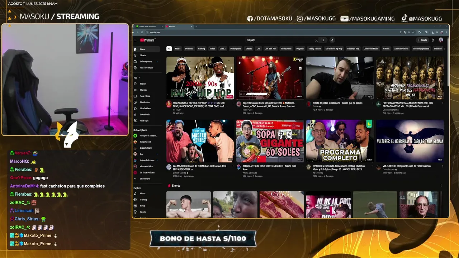The height and width of the screenshot is (258, 459).
Task: Expand the You section chevron
Action: (139, 77)
